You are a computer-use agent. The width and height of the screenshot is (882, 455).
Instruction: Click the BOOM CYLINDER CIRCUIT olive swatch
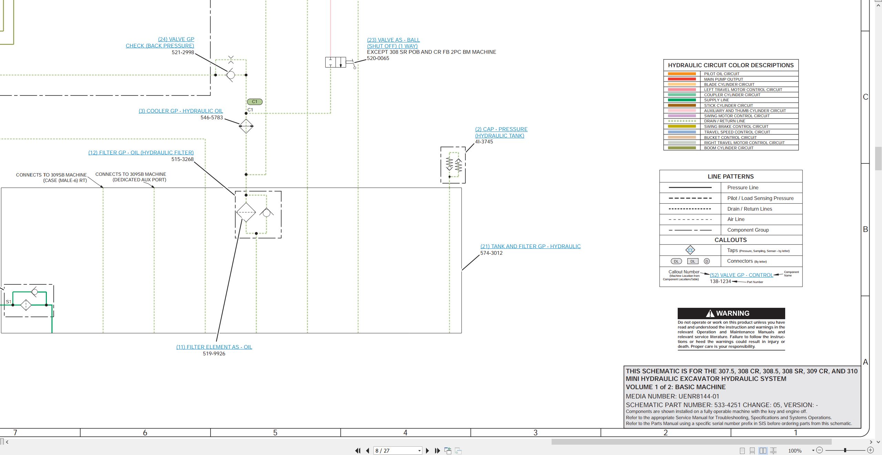[x=682, y=148]
